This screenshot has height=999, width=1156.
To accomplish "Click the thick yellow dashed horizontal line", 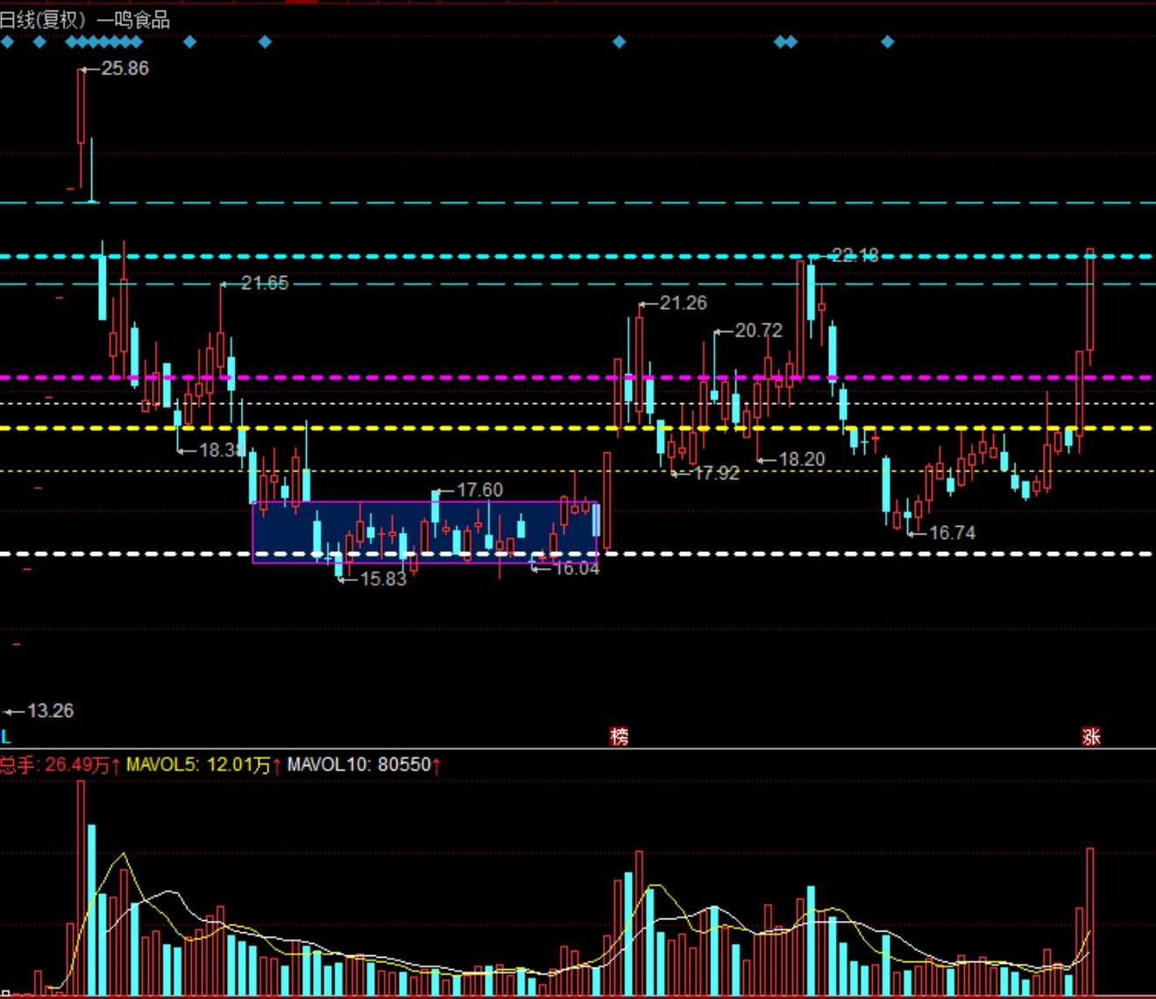I will 578,429.
